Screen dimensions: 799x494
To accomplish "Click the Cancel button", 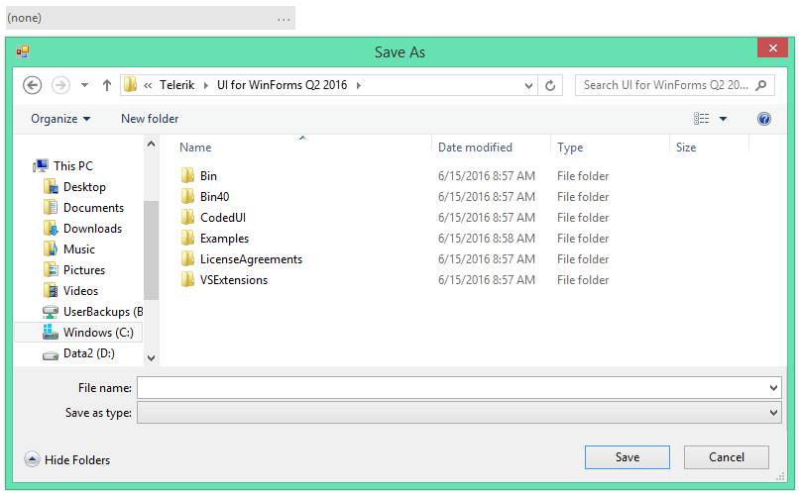I will coord(726,457).
